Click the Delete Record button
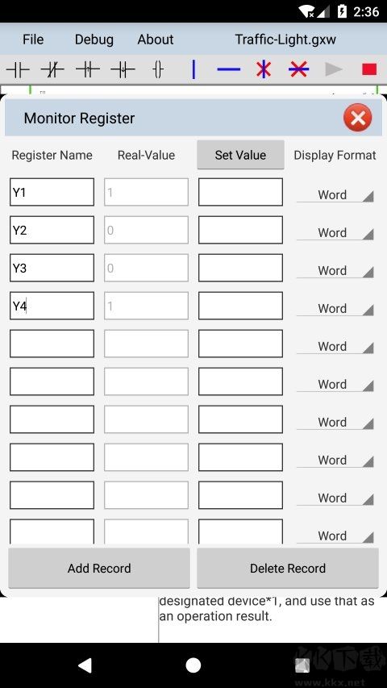Screen dimensions: 387x688 pyautogui.click(x=288, y=568)
